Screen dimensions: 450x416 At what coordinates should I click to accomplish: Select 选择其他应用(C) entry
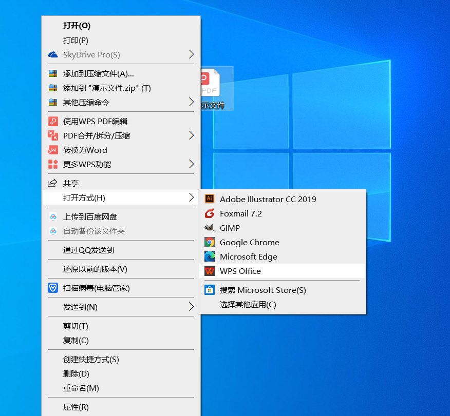(282, 304)
